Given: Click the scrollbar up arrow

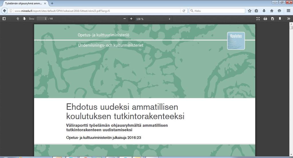Looking at the screenshot, I should point(291,24).
